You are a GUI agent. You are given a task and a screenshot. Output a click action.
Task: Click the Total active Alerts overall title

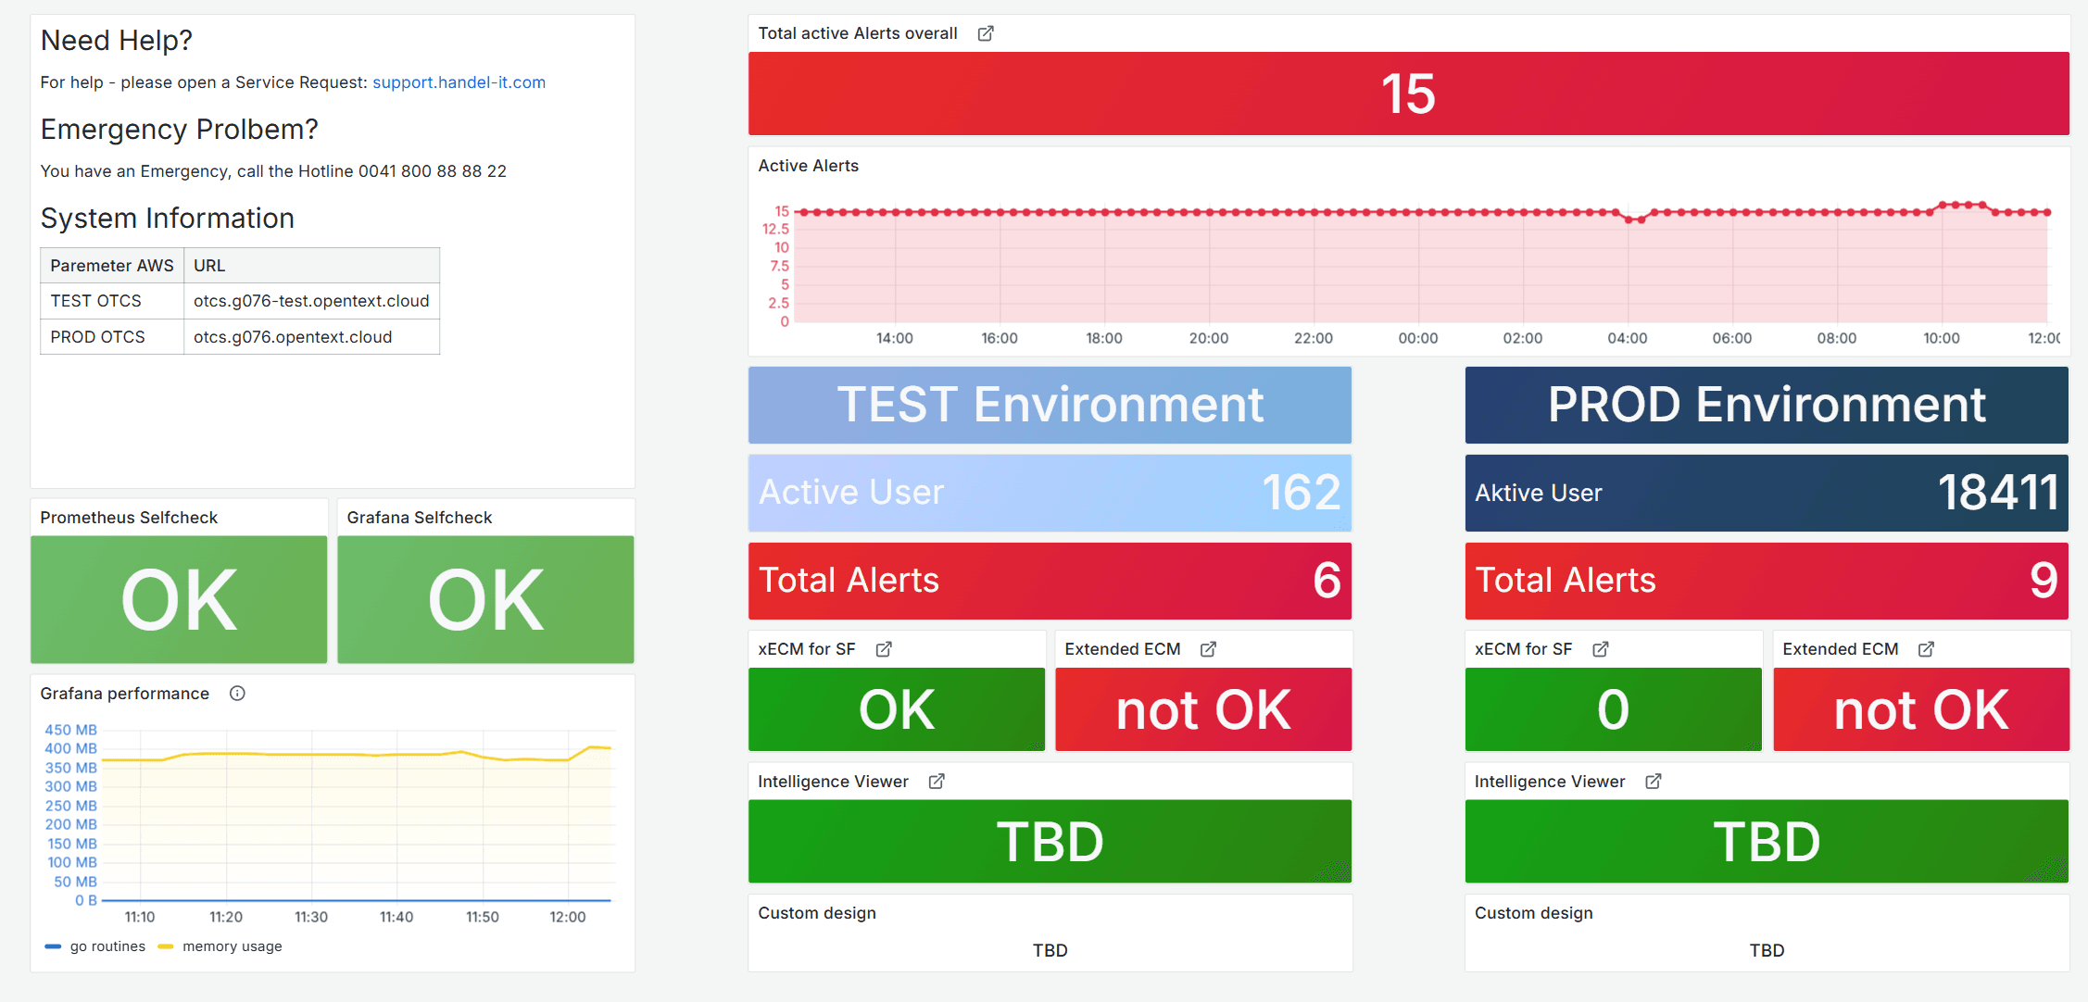pos(858,33)
